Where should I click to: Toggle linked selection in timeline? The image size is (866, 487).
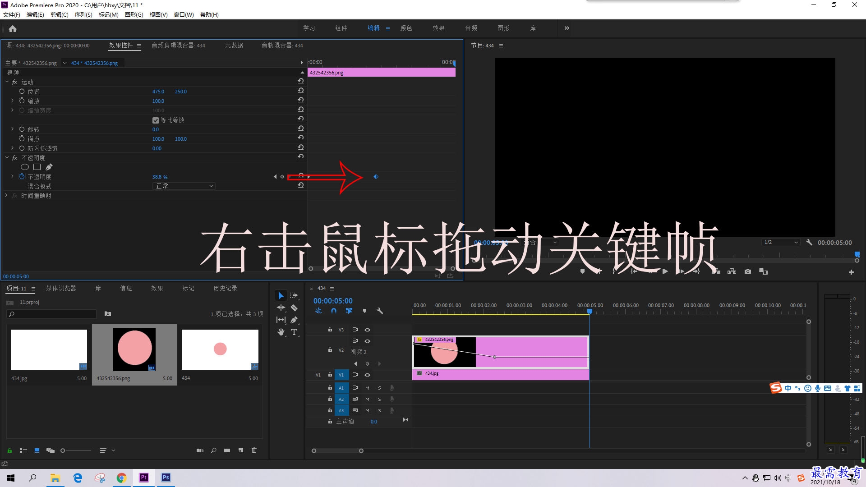349,311
